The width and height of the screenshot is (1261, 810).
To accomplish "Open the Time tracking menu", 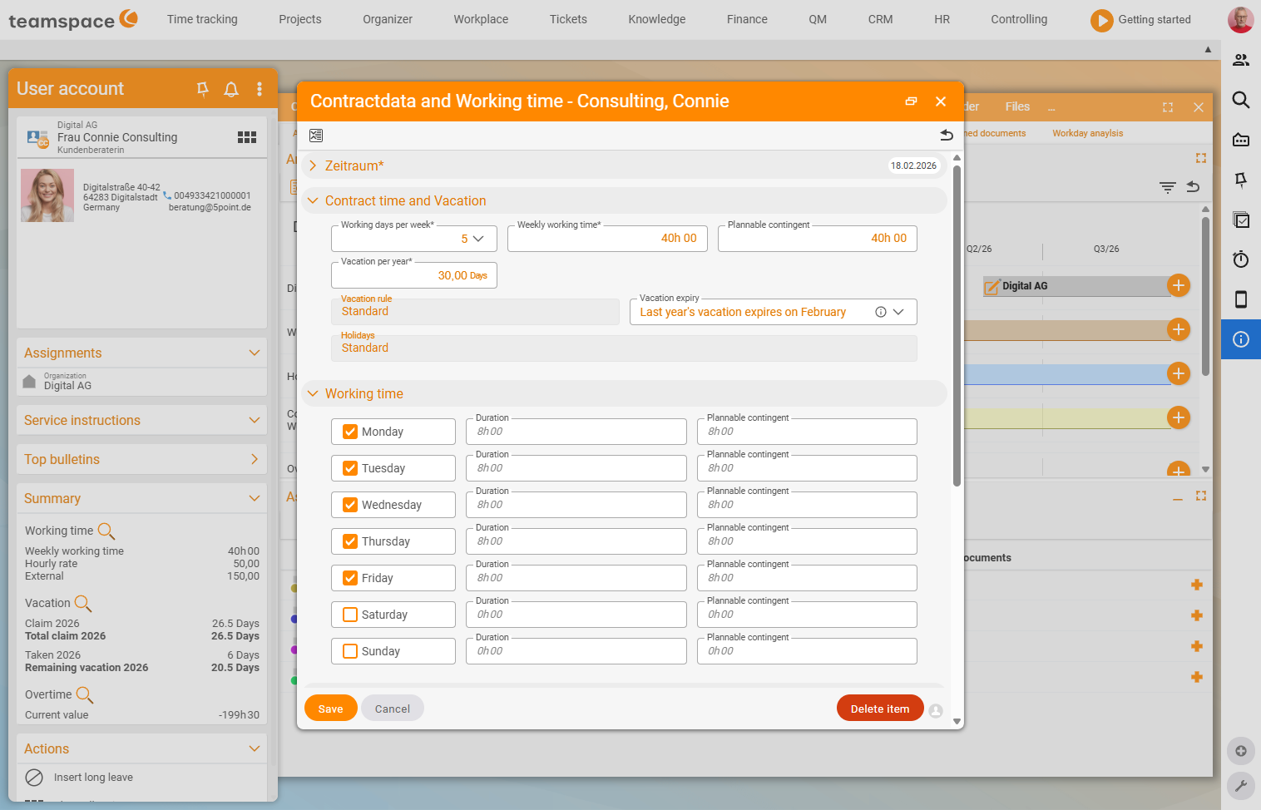I will tap(202, 19).
